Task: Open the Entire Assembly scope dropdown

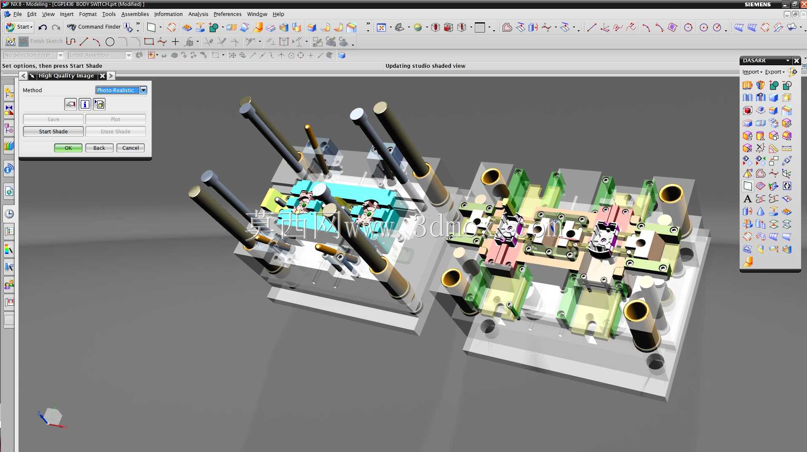Action: click(x=129, y=55)
